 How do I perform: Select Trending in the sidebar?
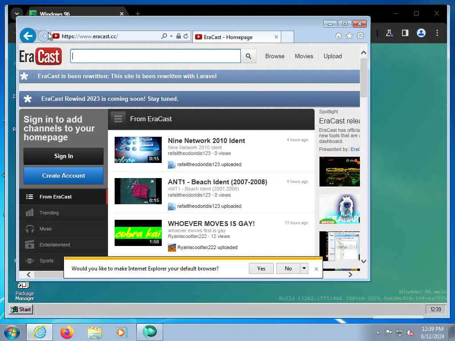click(x=63, y=213)
